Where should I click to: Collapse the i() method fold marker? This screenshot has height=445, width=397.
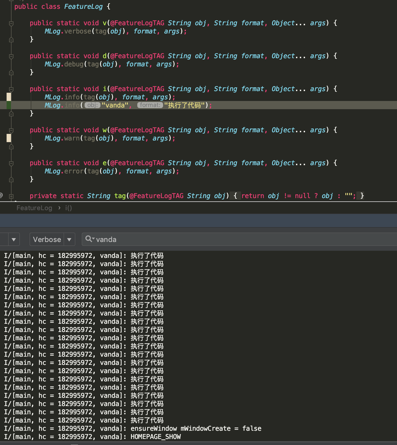(11, 89)
